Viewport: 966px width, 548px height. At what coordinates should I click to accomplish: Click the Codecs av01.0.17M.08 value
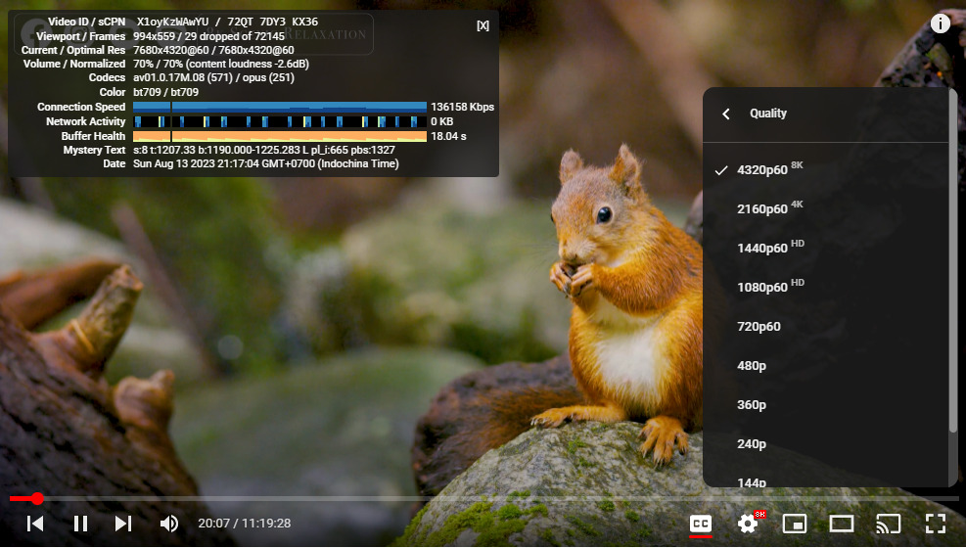point(213,77)
